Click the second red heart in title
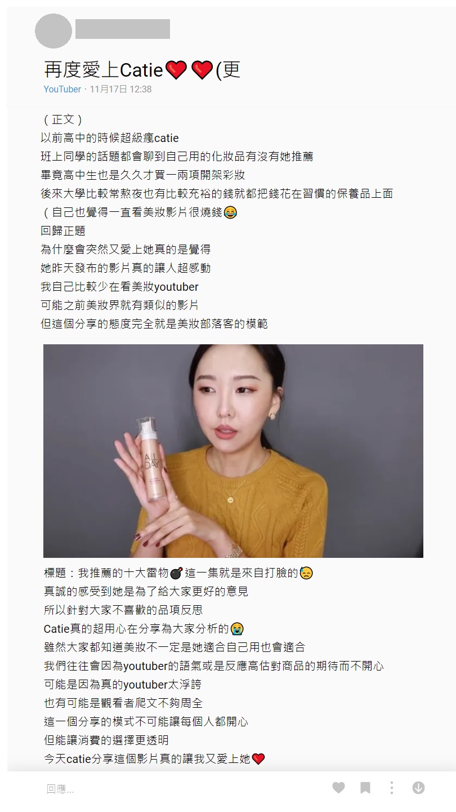Image resolution: width=456 pixels, height=812 pixels. [x=202, y=70]
